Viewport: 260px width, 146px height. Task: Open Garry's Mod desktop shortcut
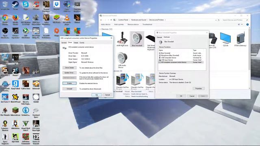(x=15, y=85)
